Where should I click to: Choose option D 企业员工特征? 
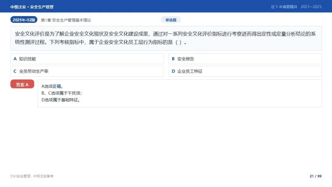pyautogui.click(x=245, y=71)
